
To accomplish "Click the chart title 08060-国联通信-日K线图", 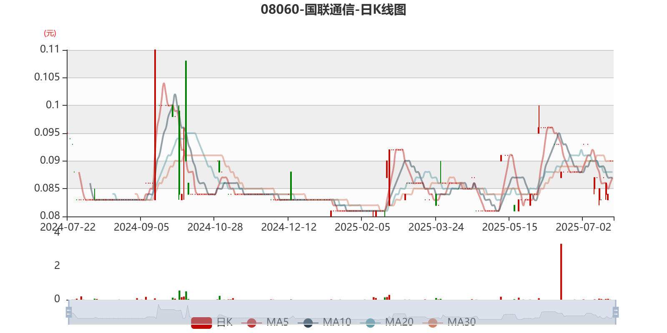I will pos(333,9).
